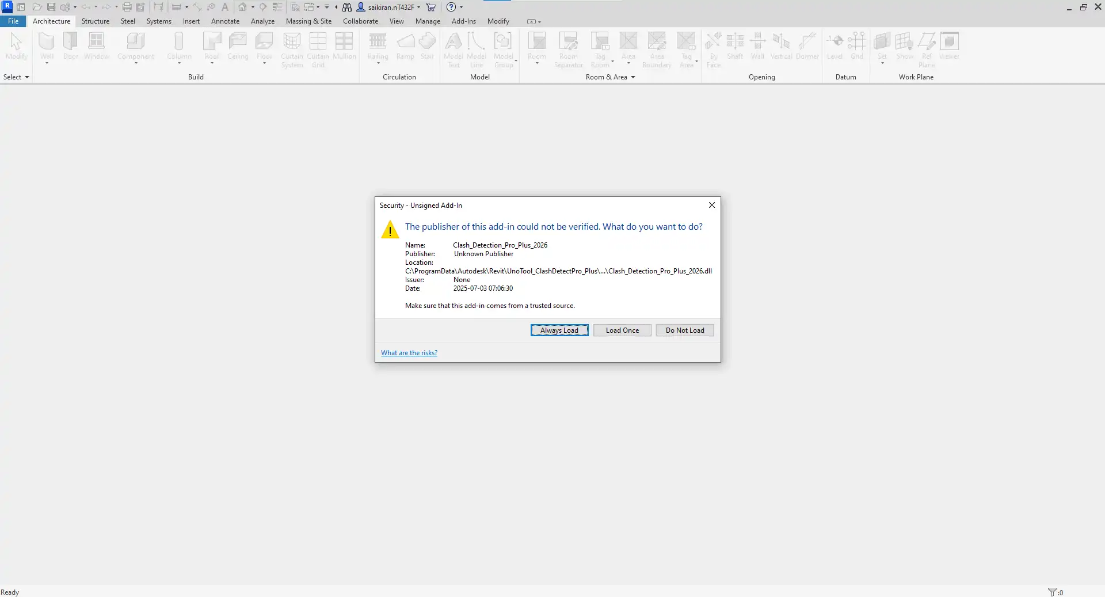The image size is (1105, 597).
Task: Select the Grid datum tool
Action: 857,46
